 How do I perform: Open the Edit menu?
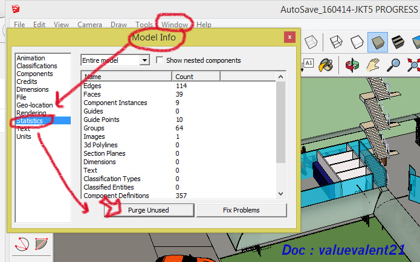39,25
